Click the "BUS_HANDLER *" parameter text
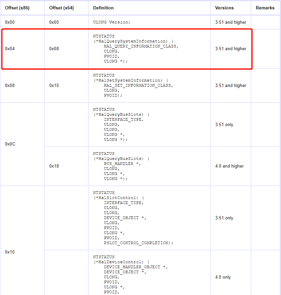This screenshot has width=281, height=295. click(121, 164)
